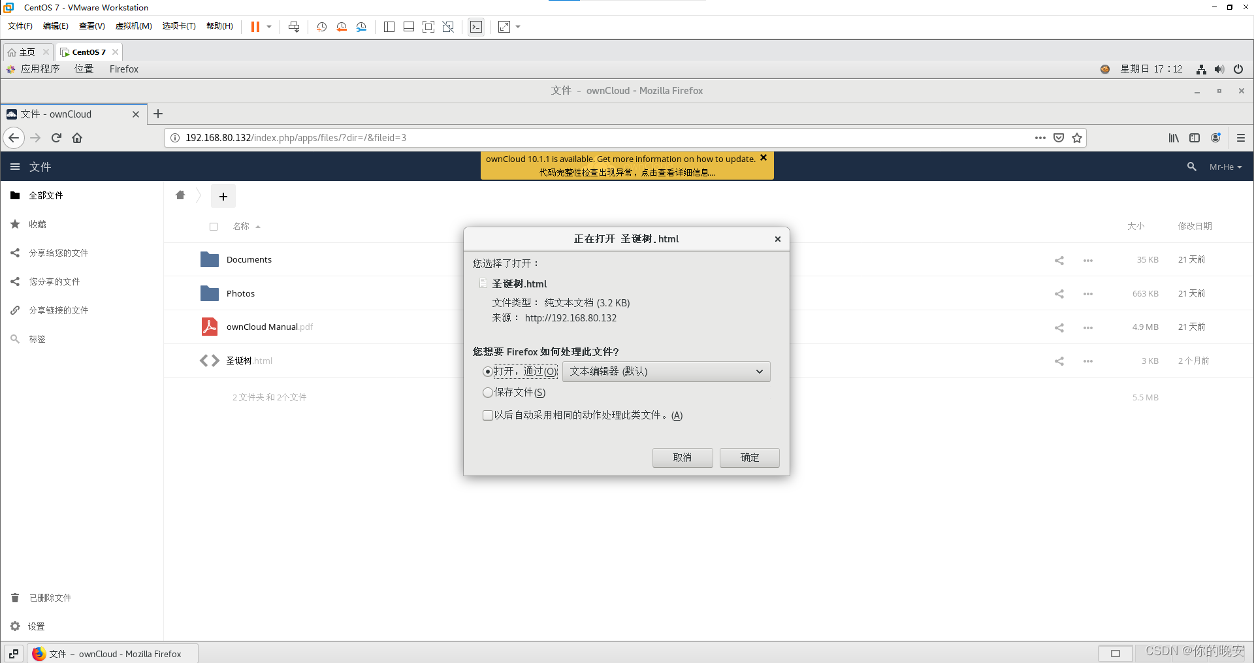Open the VMware 文件(F) menu

click(x=20, y=26)
